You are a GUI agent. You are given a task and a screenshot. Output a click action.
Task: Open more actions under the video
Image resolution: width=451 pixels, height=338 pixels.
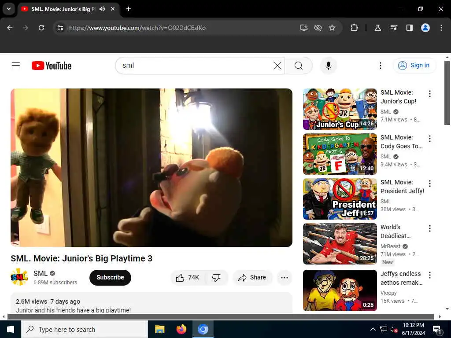(x=285, y=277)
